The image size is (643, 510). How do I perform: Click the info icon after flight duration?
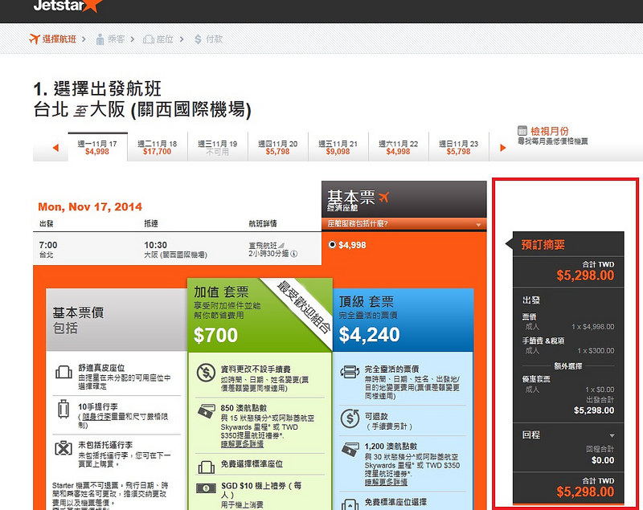(294, 254)
